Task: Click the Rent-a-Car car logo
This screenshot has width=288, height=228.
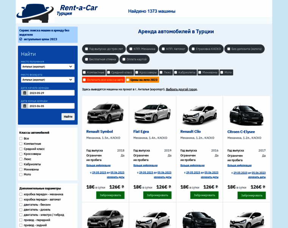Action: point(35,13)
